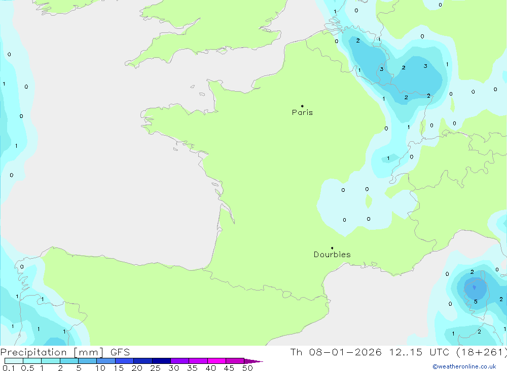Click the "5" precipitation value near Corsica

[x=476, y=302]
